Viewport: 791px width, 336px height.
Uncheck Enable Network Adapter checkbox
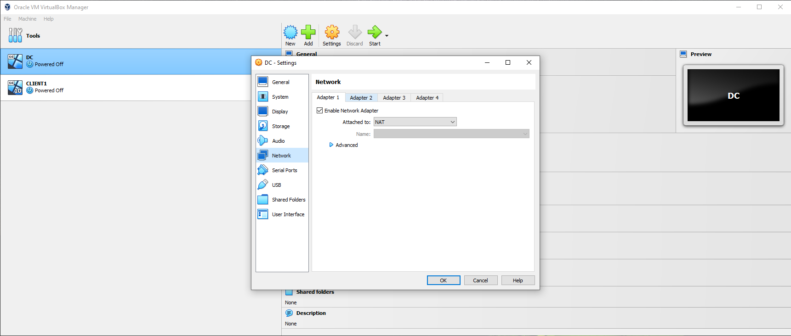[x=320, y=111]
